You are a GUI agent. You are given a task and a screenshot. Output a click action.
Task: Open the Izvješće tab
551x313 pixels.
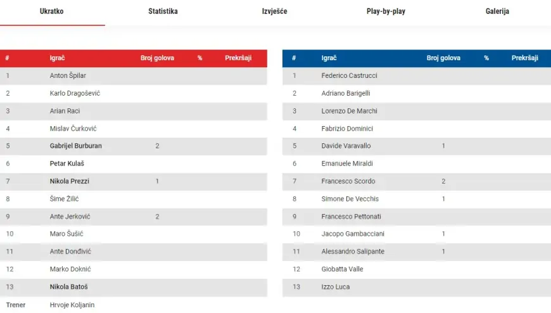click(x=274, y=11)
